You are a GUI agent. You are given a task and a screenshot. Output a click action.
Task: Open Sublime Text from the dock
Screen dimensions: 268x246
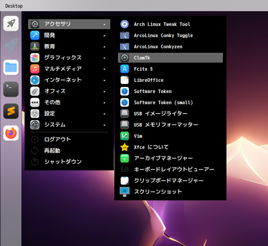(x=11, y=111)
